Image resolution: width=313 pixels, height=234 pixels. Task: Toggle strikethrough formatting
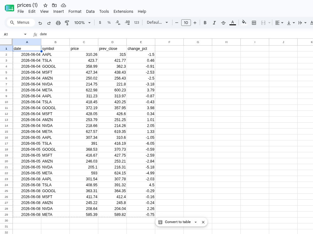(x=223, y=23)
